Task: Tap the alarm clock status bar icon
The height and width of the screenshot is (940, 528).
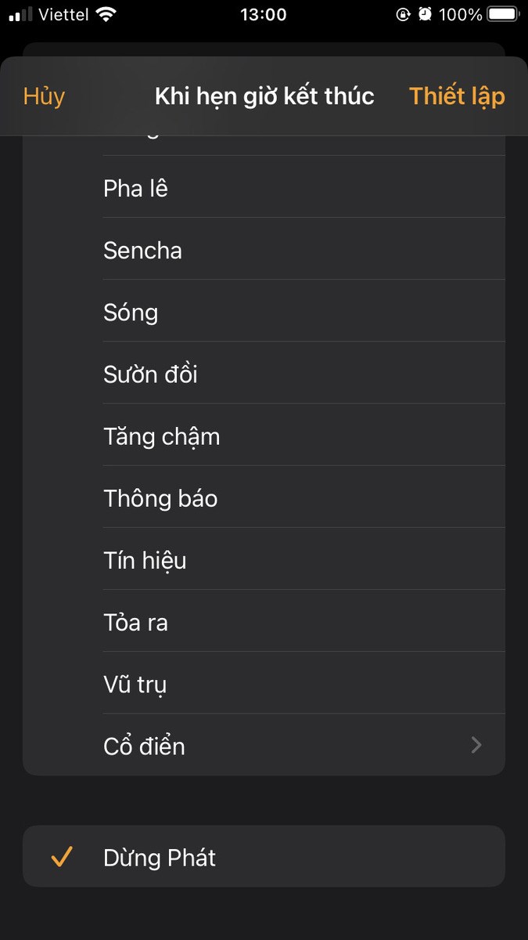Action: [x=423, y=13]
